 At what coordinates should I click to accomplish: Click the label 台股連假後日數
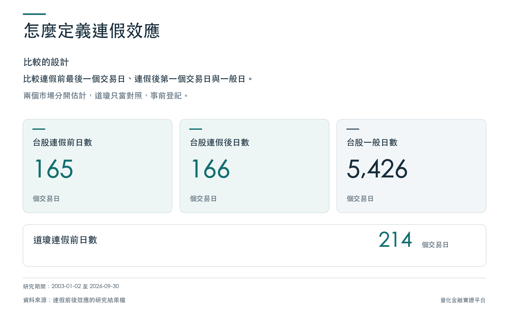click(220, 142)
